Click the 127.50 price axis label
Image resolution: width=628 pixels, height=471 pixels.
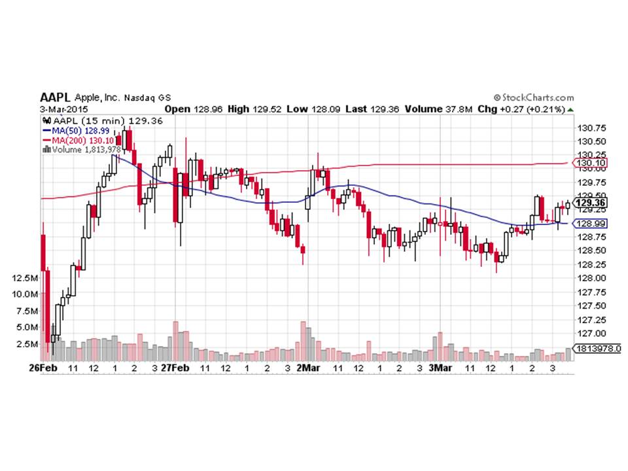pos(591,306)
